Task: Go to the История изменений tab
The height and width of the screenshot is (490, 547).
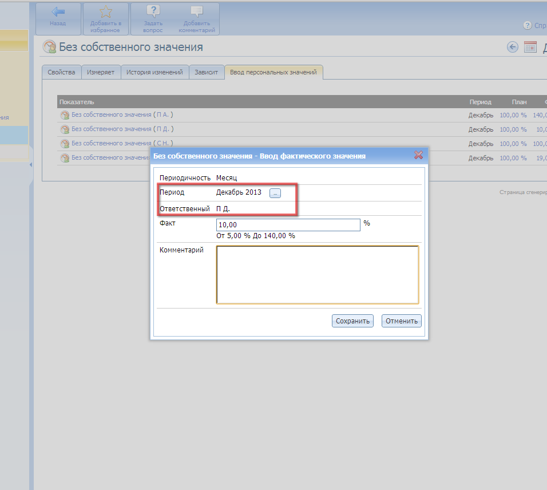Action: tap(154, 73)
